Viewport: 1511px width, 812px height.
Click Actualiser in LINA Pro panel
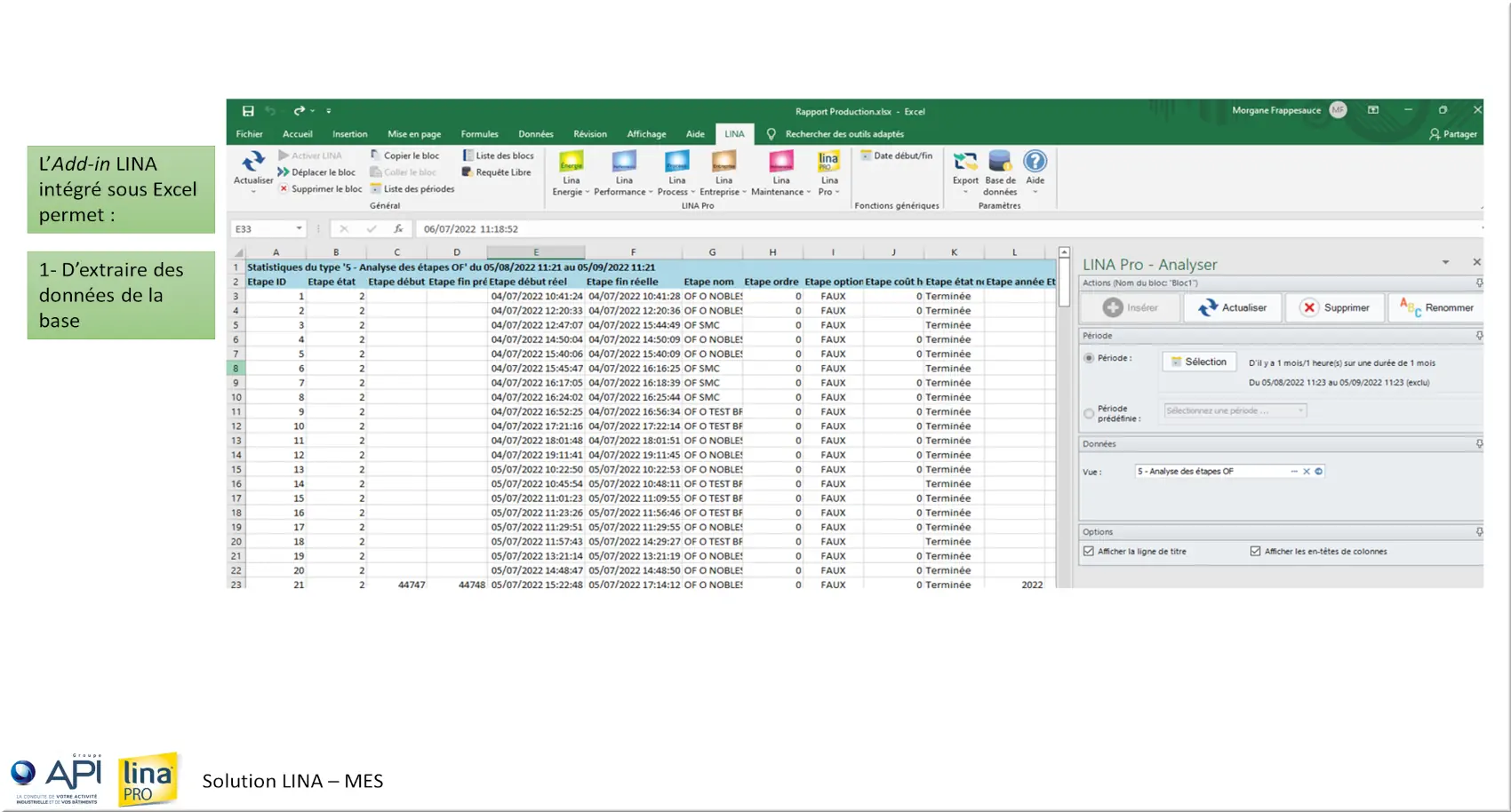click(x=1232, y=307)
